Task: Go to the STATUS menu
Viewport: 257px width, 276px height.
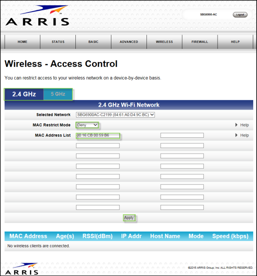Action: click(x=58, y=42)
